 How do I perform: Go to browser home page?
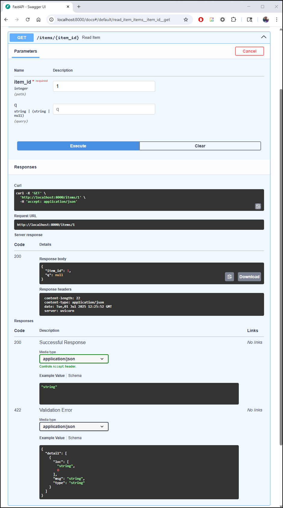click(38, 20)
